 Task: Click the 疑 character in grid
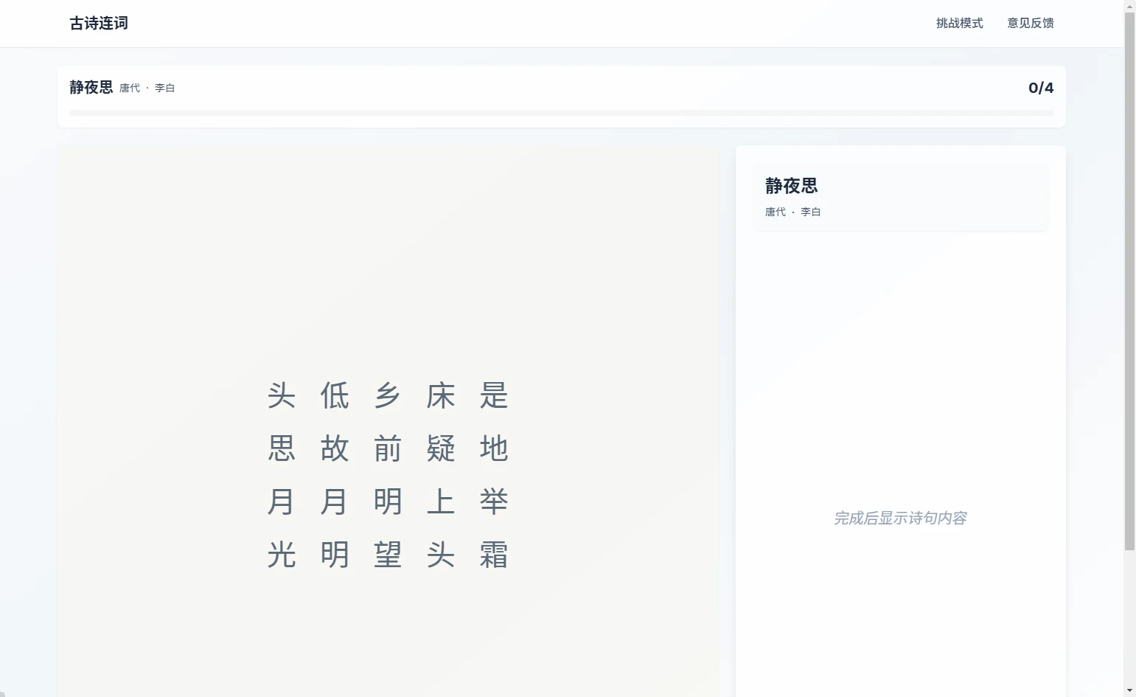[x=441, y=449]
